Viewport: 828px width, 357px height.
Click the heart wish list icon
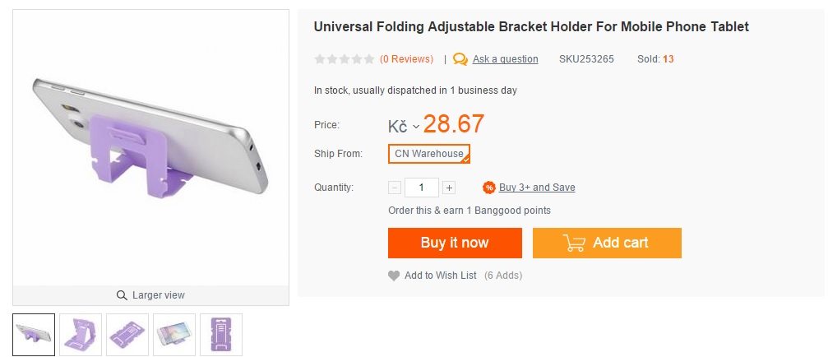pyautogui.click(x=394, y=276)
